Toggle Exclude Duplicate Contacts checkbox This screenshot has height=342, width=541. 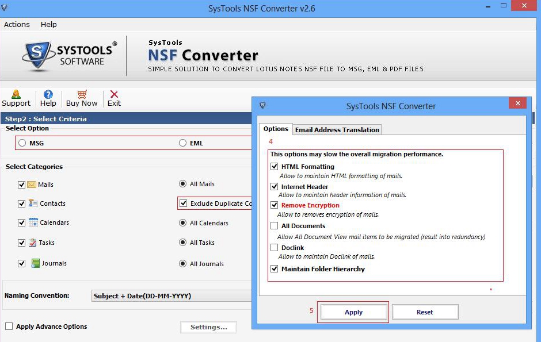183,203
